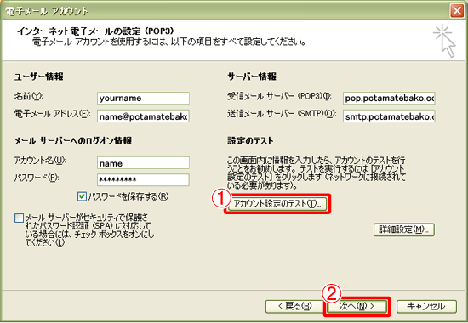Click the cursor wizard icon in header
Screen dimensions: 468x323
[444, 41]
